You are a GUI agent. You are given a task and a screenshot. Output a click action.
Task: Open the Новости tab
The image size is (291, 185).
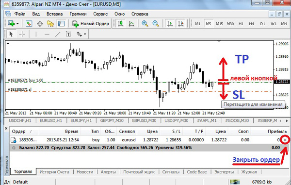(x=85, y=172)
